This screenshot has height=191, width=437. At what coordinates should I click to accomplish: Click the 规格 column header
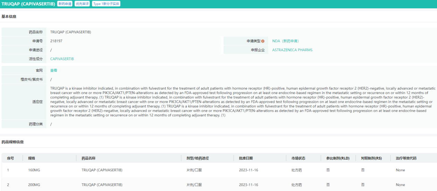coord(32,158)
